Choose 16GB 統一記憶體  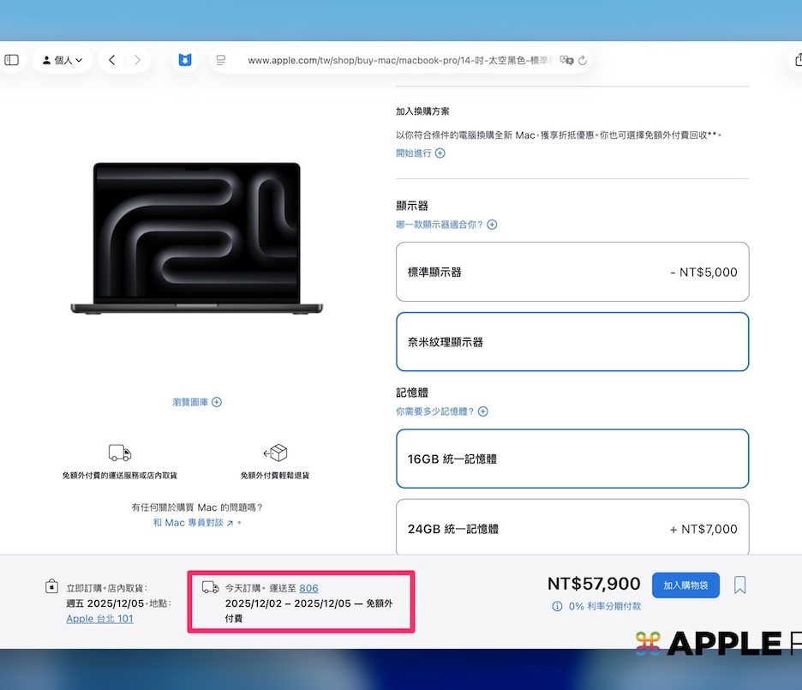tap(572, 459)
